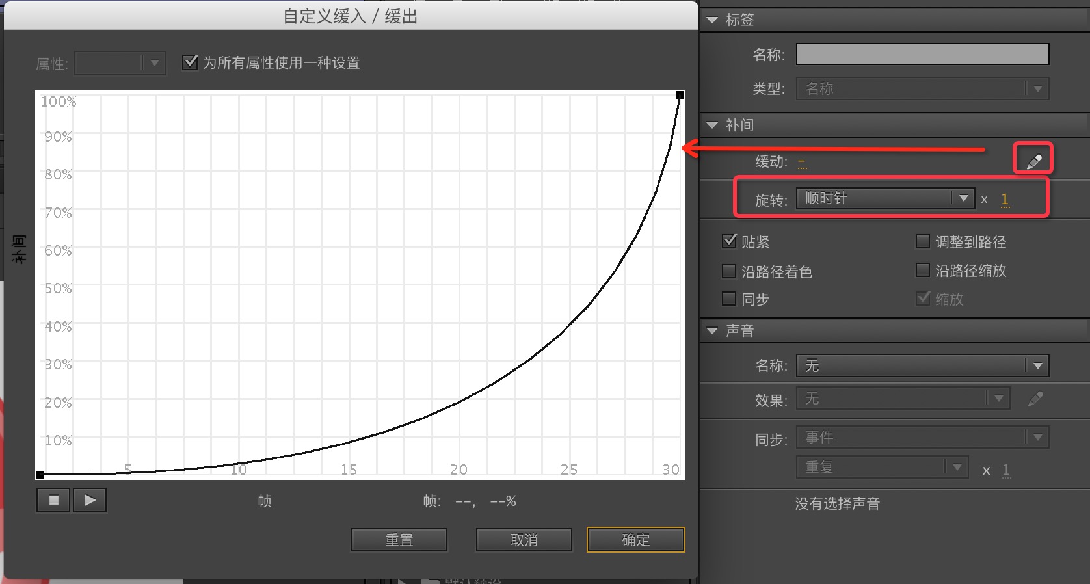Click the 取消 button

524,540
